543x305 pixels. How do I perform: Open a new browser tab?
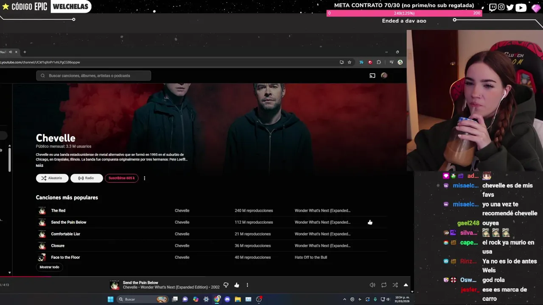(25, 52)
